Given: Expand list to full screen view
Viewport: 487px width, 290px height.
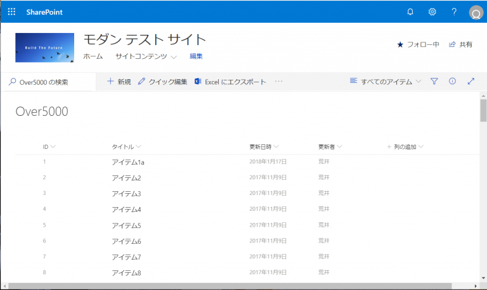Looking at the screenshot, I should (x=471, y=82).
